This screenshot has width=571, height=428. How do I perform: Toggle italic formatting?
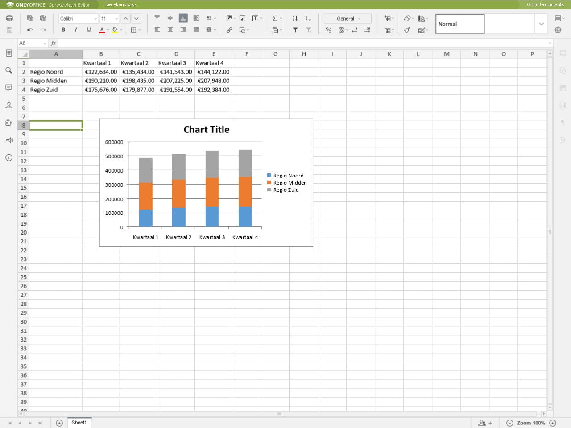pos(76,30)
